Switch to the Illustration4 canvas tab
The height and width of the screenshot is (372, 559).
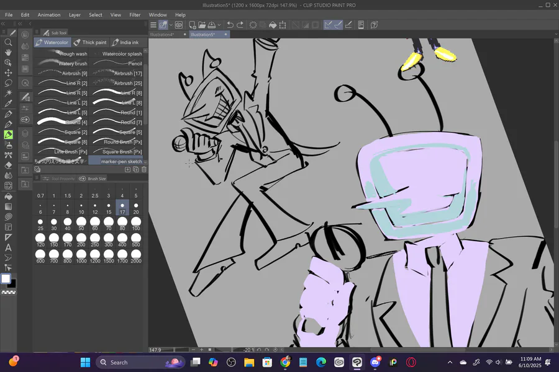(x=162, y=35)
